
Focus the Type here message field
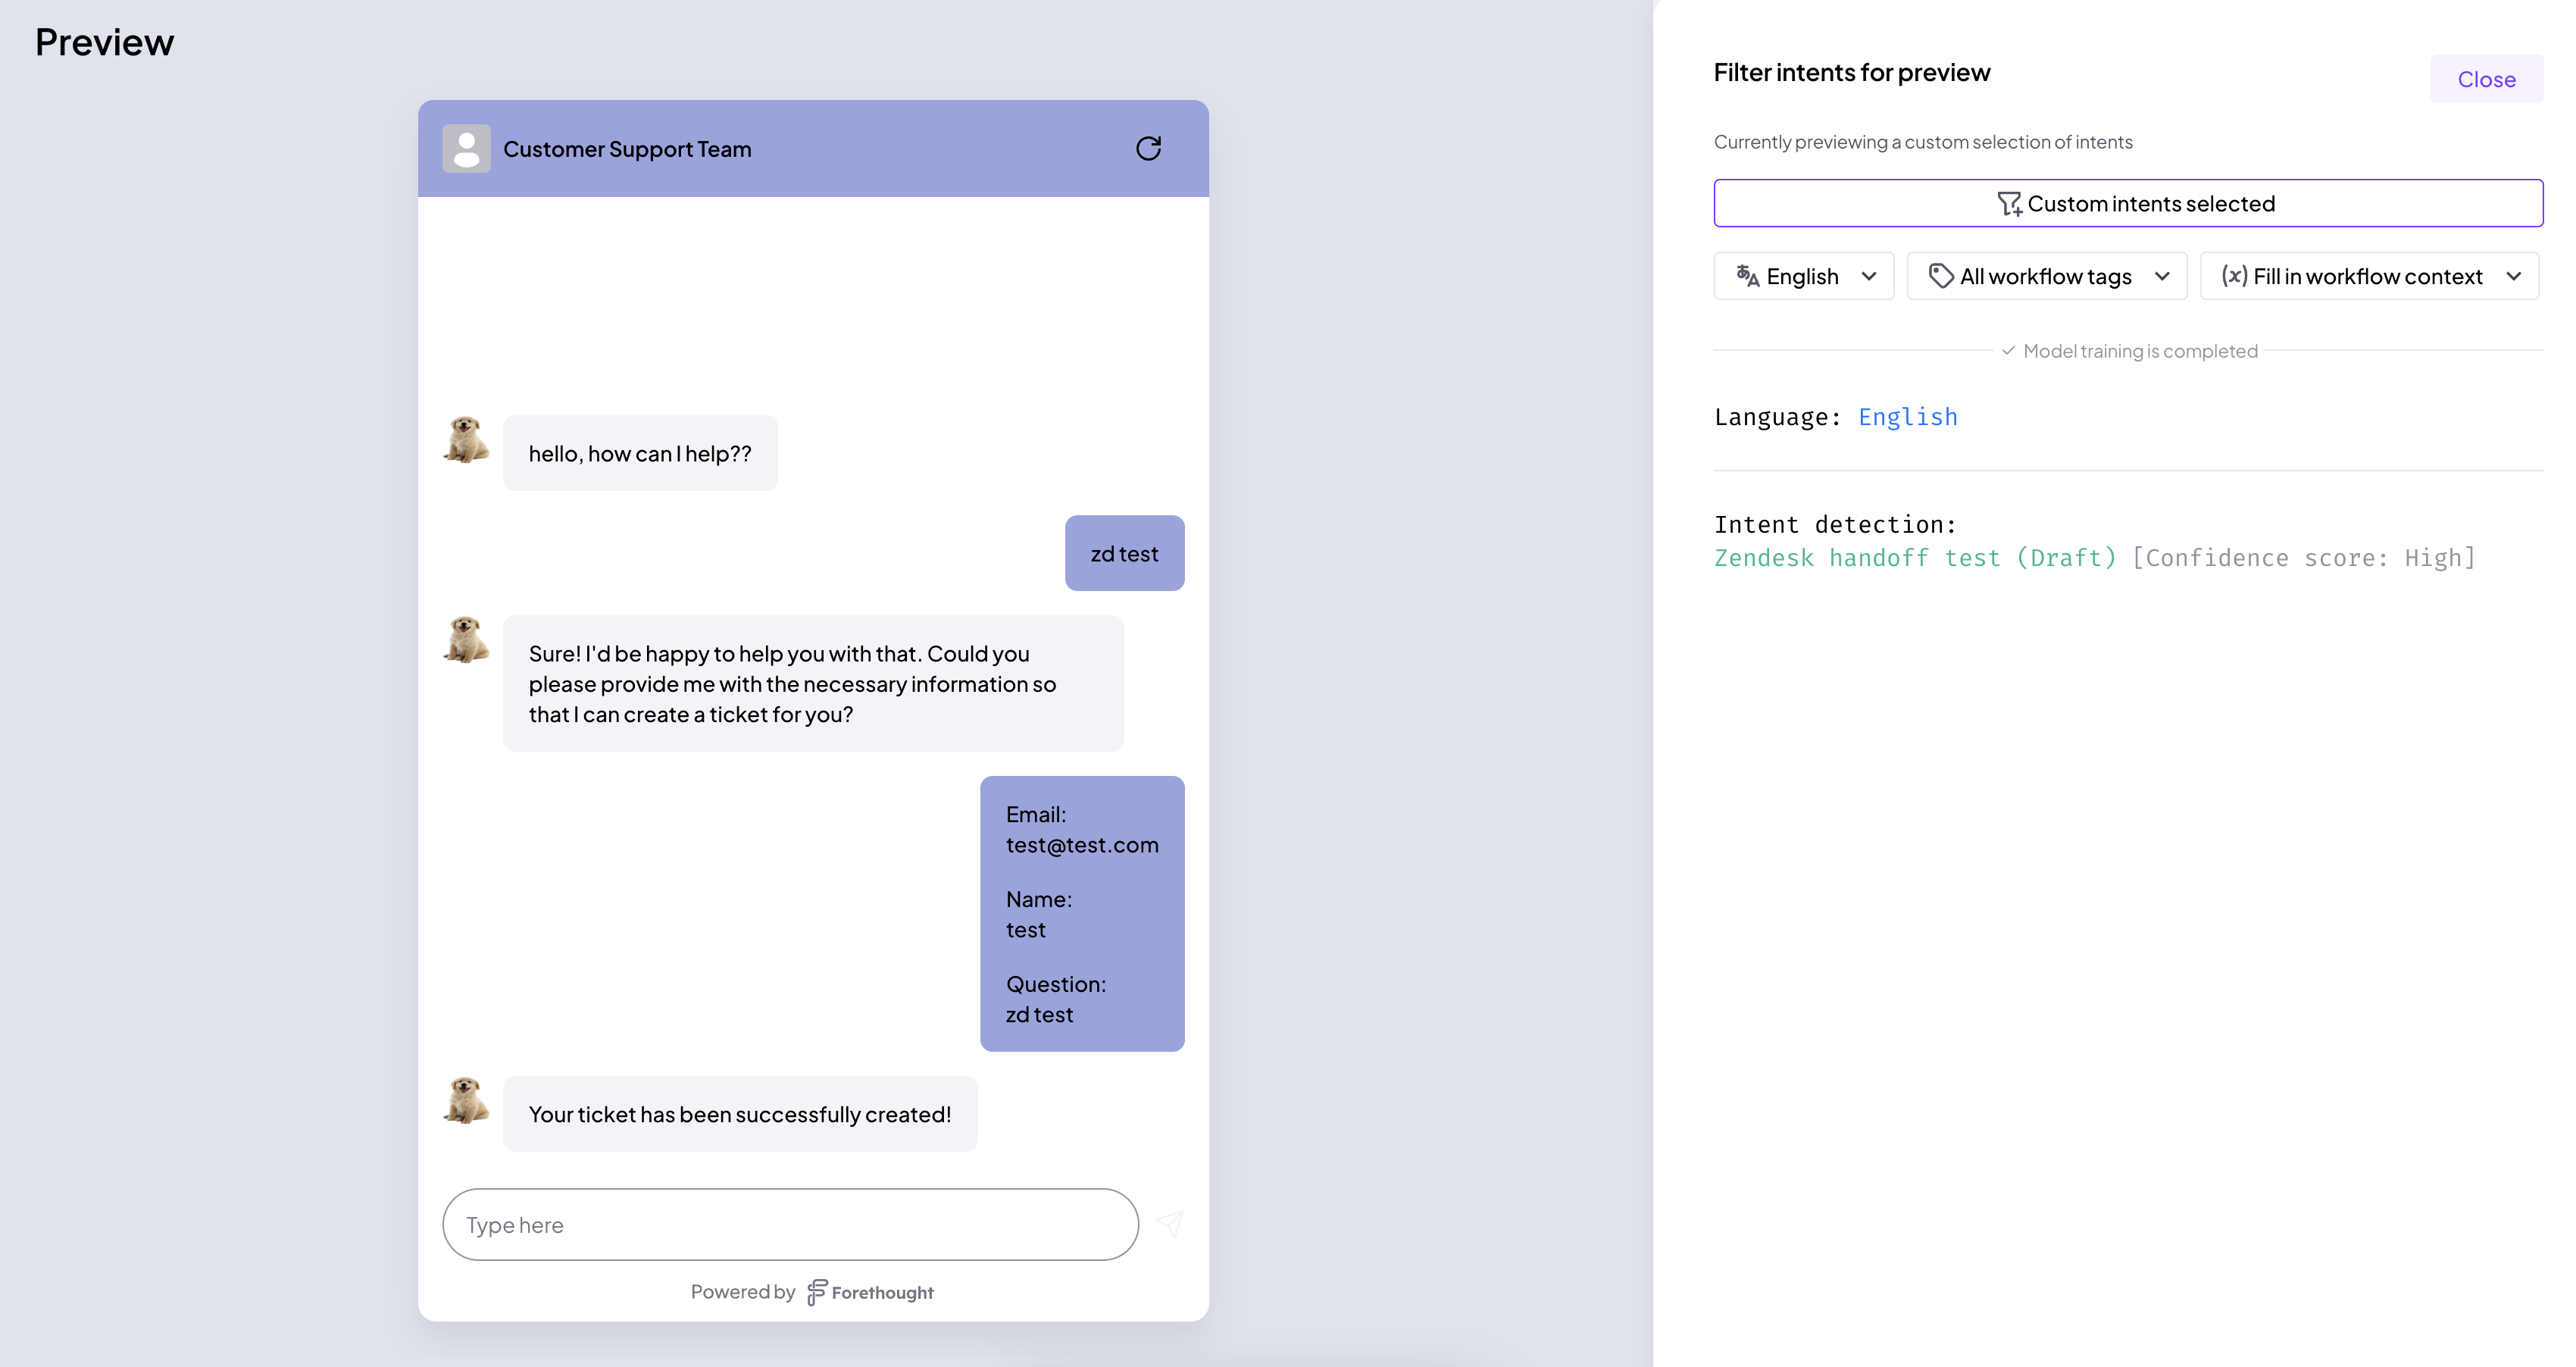click(x=790, y=1224)
